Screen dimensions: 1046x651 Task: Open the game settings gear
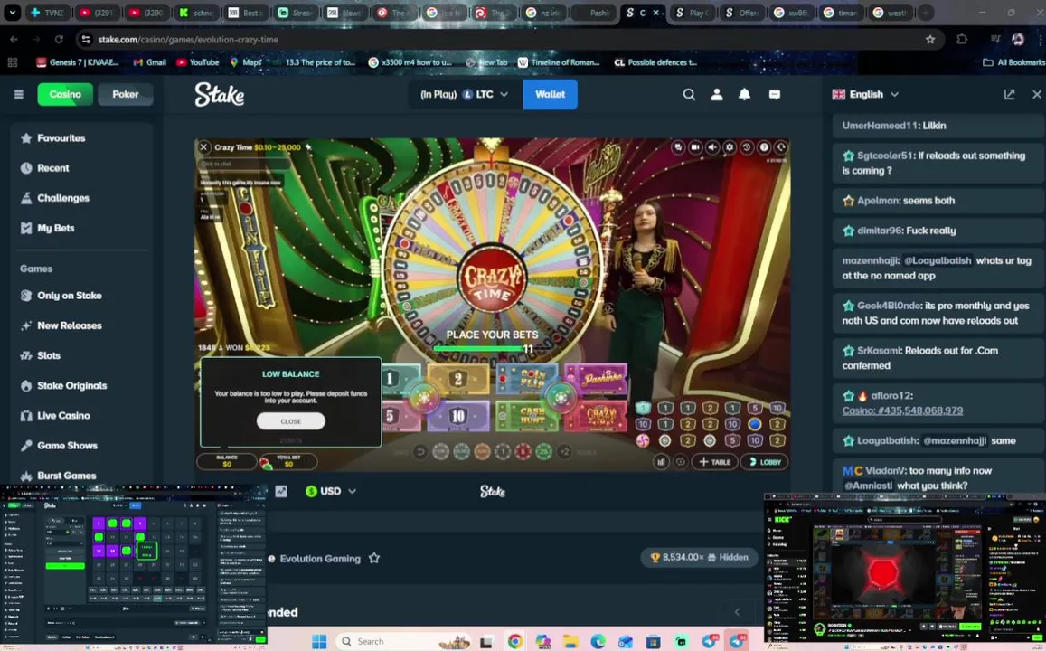pyautogui.click(x=730, y=146)
